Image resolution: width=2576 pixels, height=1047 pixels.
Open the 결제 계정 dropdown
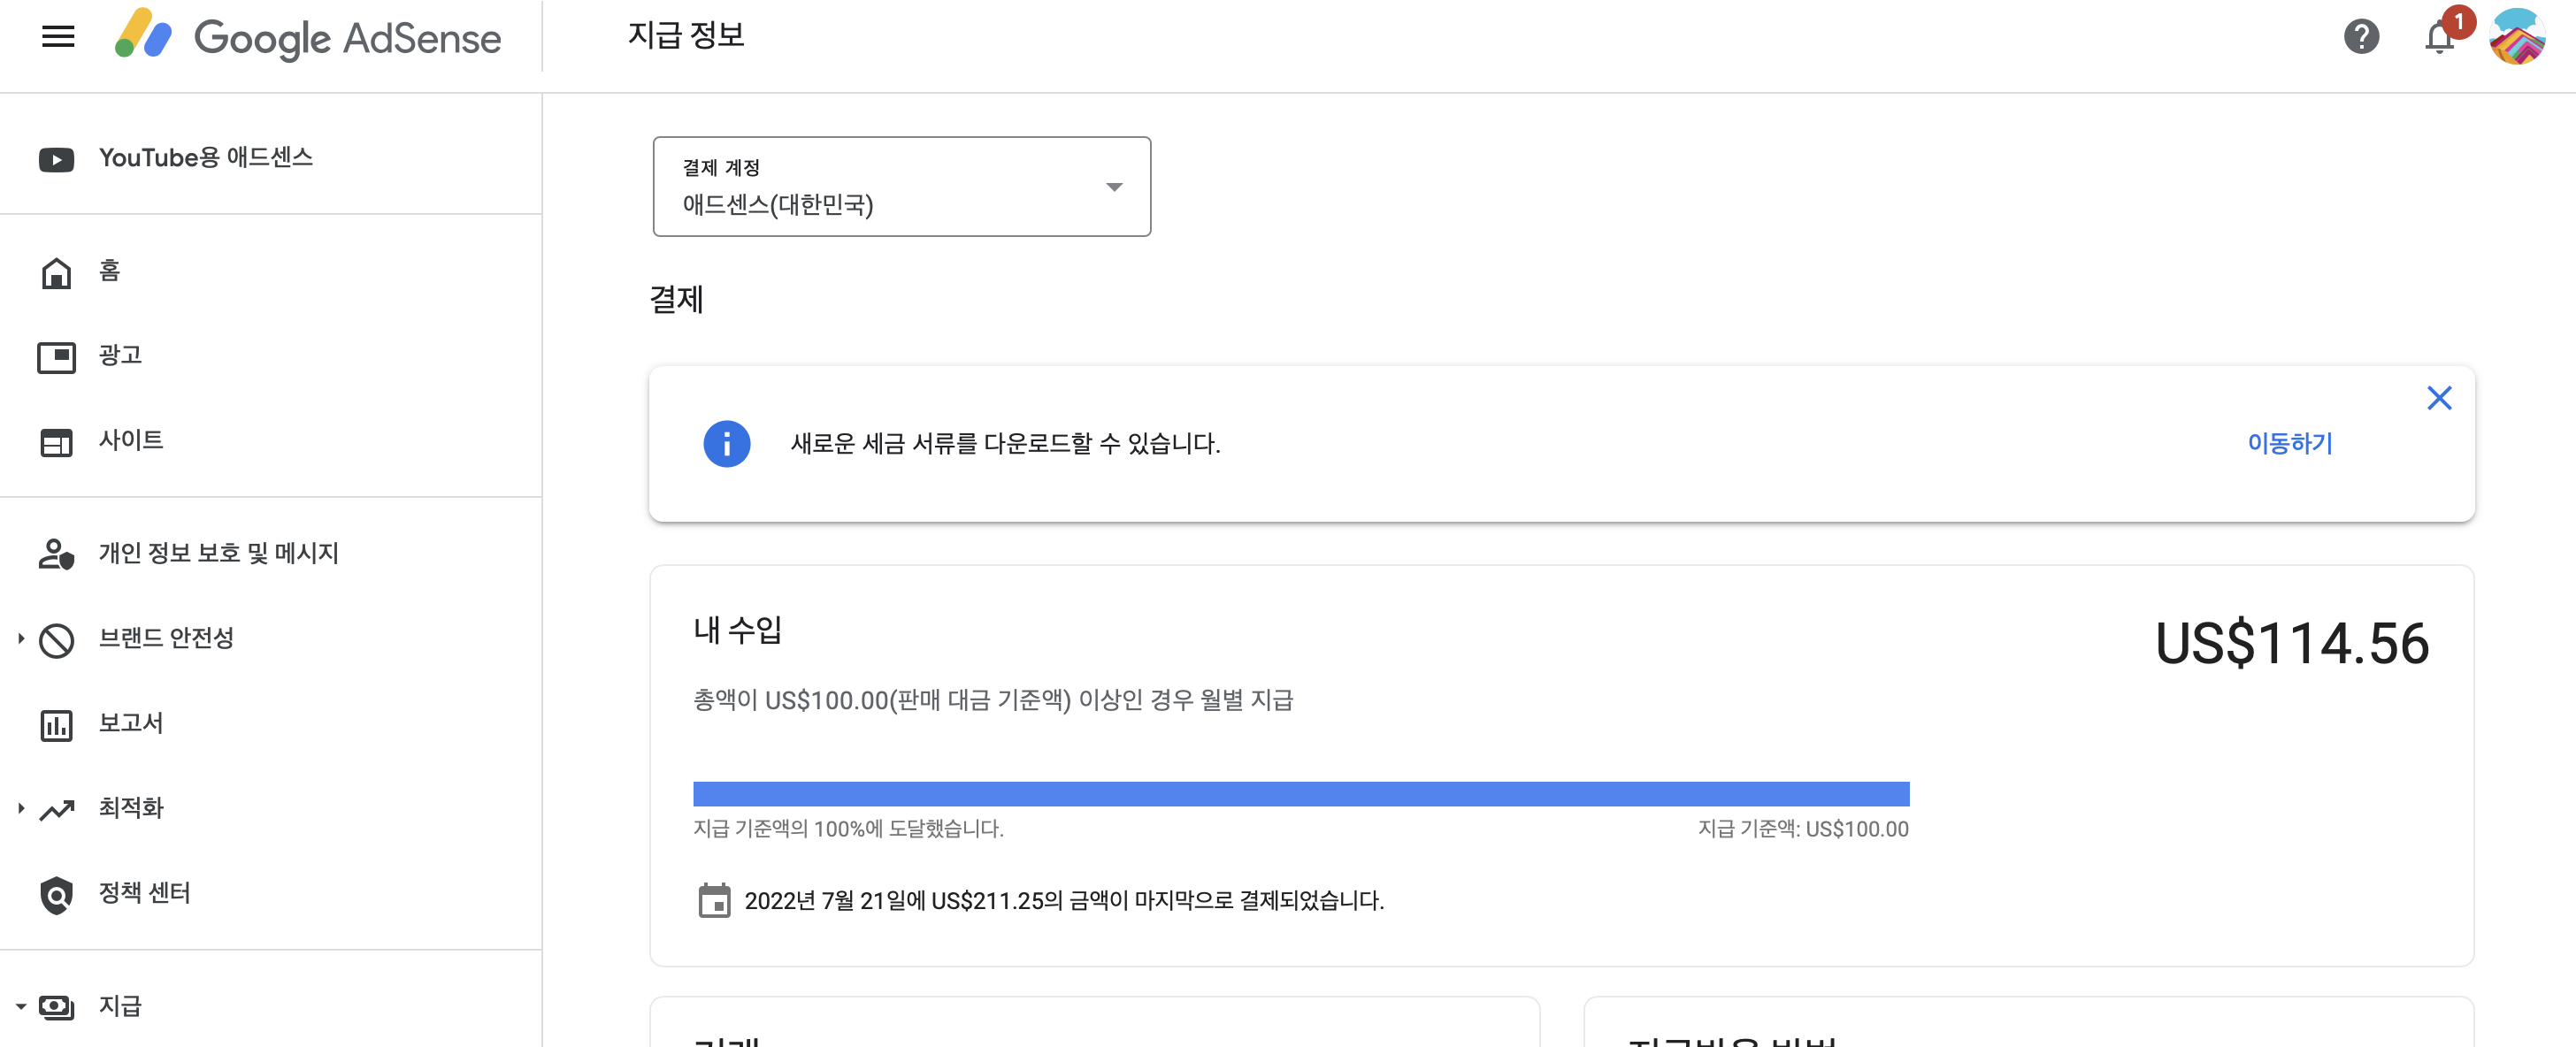click(x=901, y=187)
